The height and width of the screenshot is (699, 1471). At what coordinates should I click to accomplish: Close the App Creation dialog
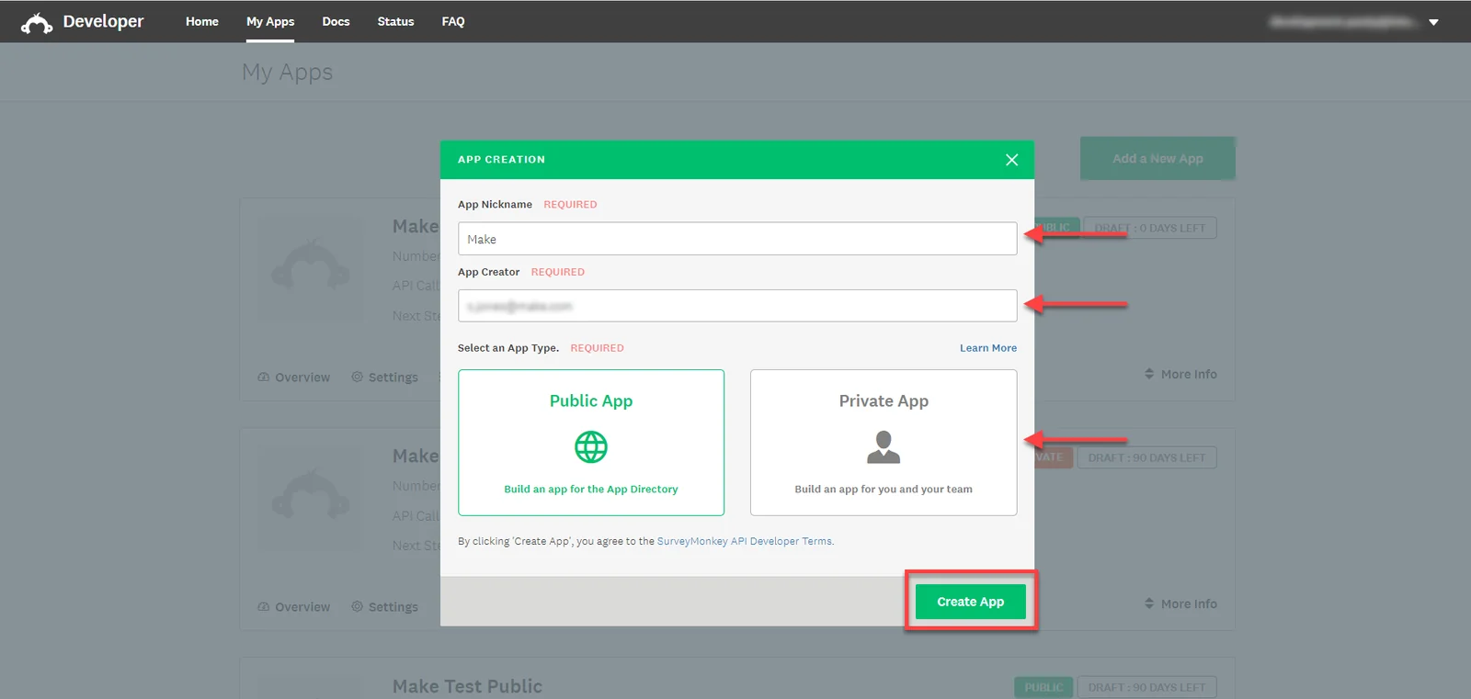coord(1011,160)
